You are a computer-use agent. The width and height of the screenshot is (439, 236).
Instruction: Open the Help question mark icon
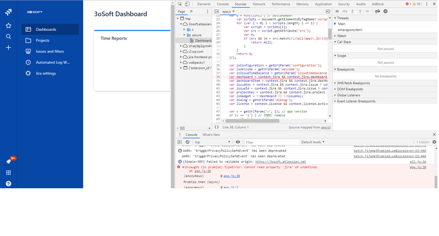pos(8,184)
